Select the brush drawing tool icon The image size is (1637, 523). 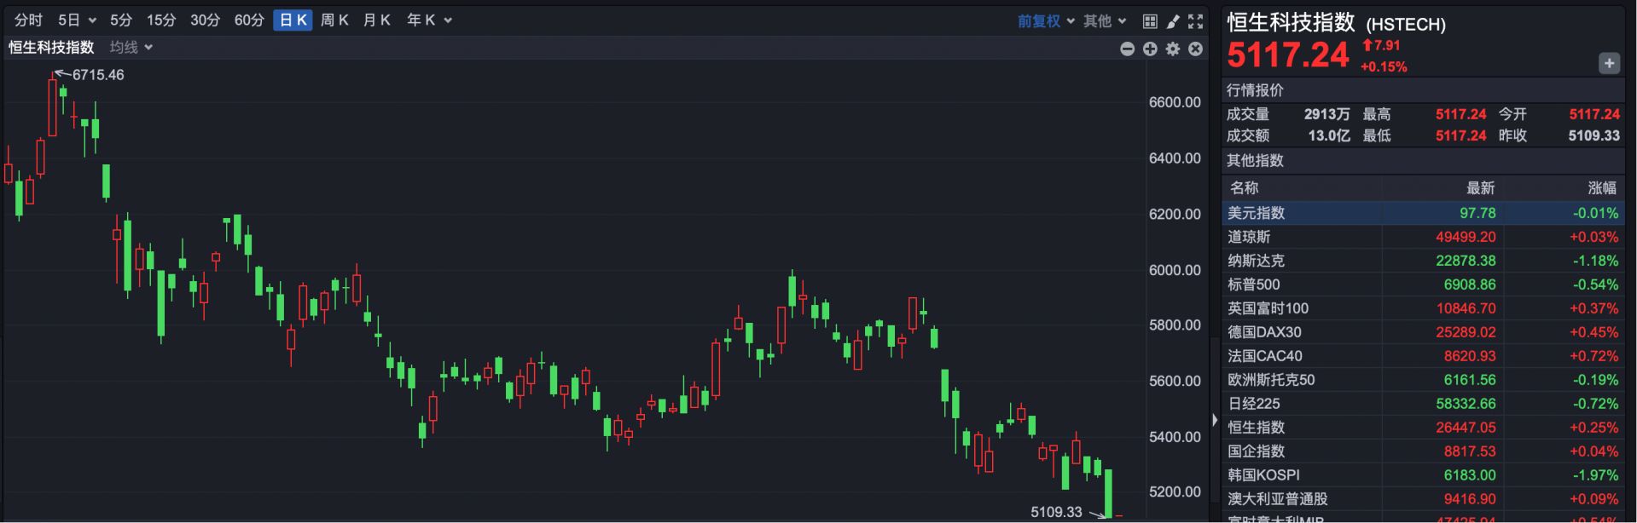1173,21
